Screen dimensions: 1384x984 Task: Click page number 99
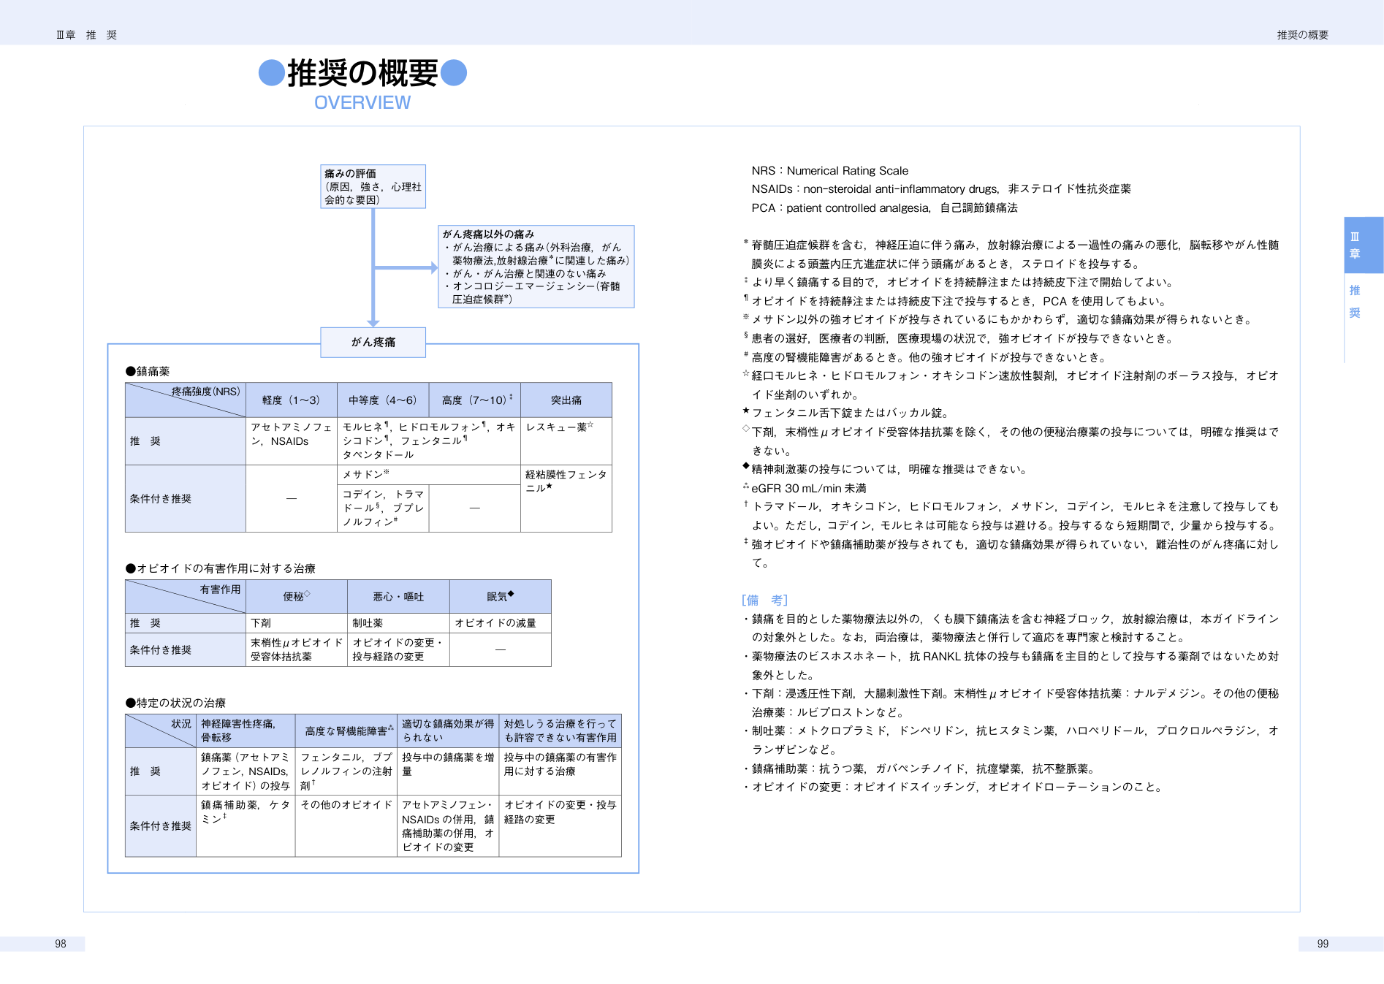tap(1323, 944)
